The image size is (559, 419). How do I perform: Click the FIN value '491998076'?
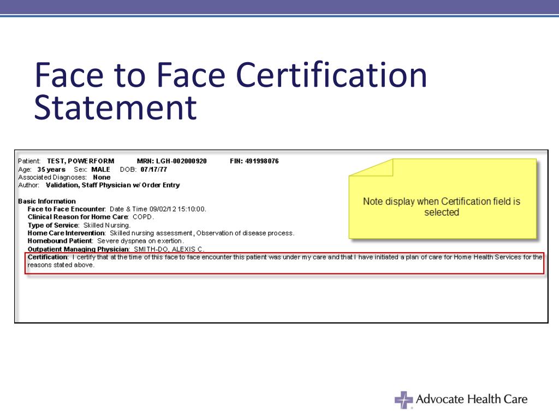pos(262,161)
